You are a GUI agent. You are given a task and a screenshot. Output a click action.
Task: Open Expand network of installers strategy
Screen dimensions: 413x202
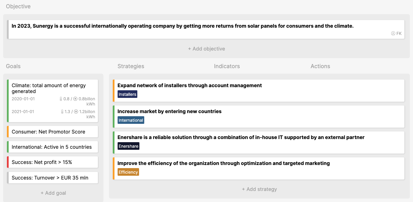point(258,91)
